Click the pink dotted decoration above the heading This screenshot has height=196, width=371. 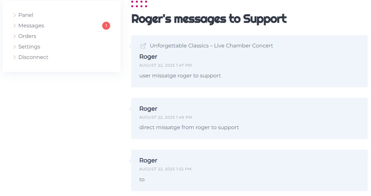[139, 4]
